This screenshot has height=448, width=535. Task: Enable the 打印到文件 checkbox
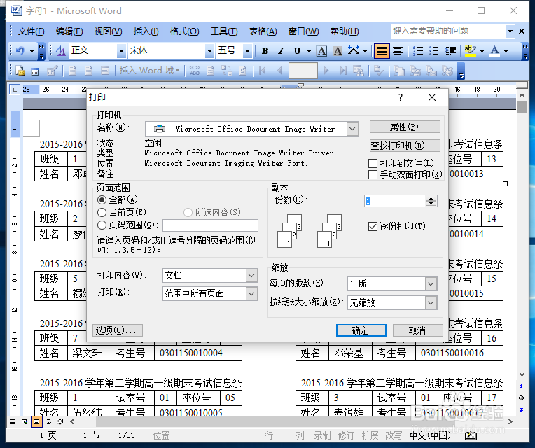[x=373, y=164]
